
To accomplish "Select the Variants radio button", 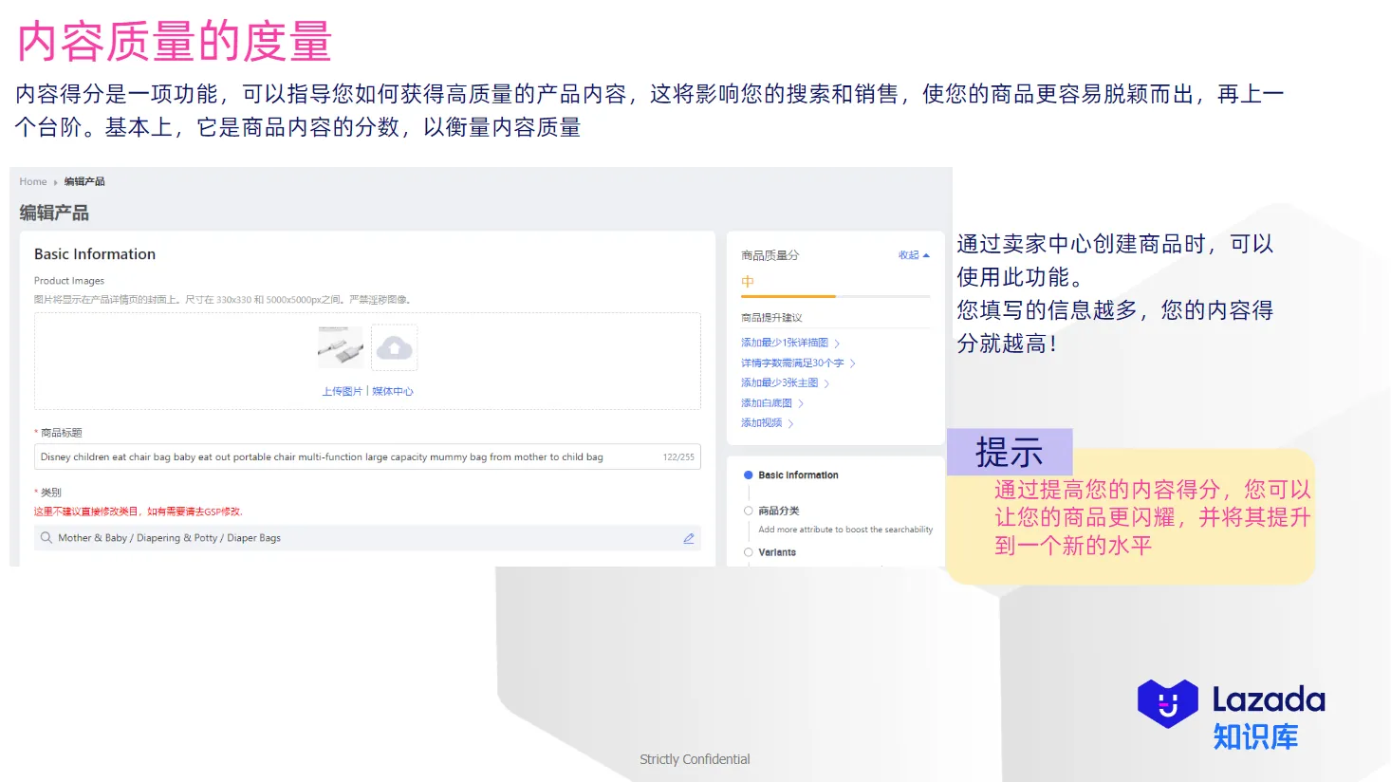I will (x=749, y=551).
